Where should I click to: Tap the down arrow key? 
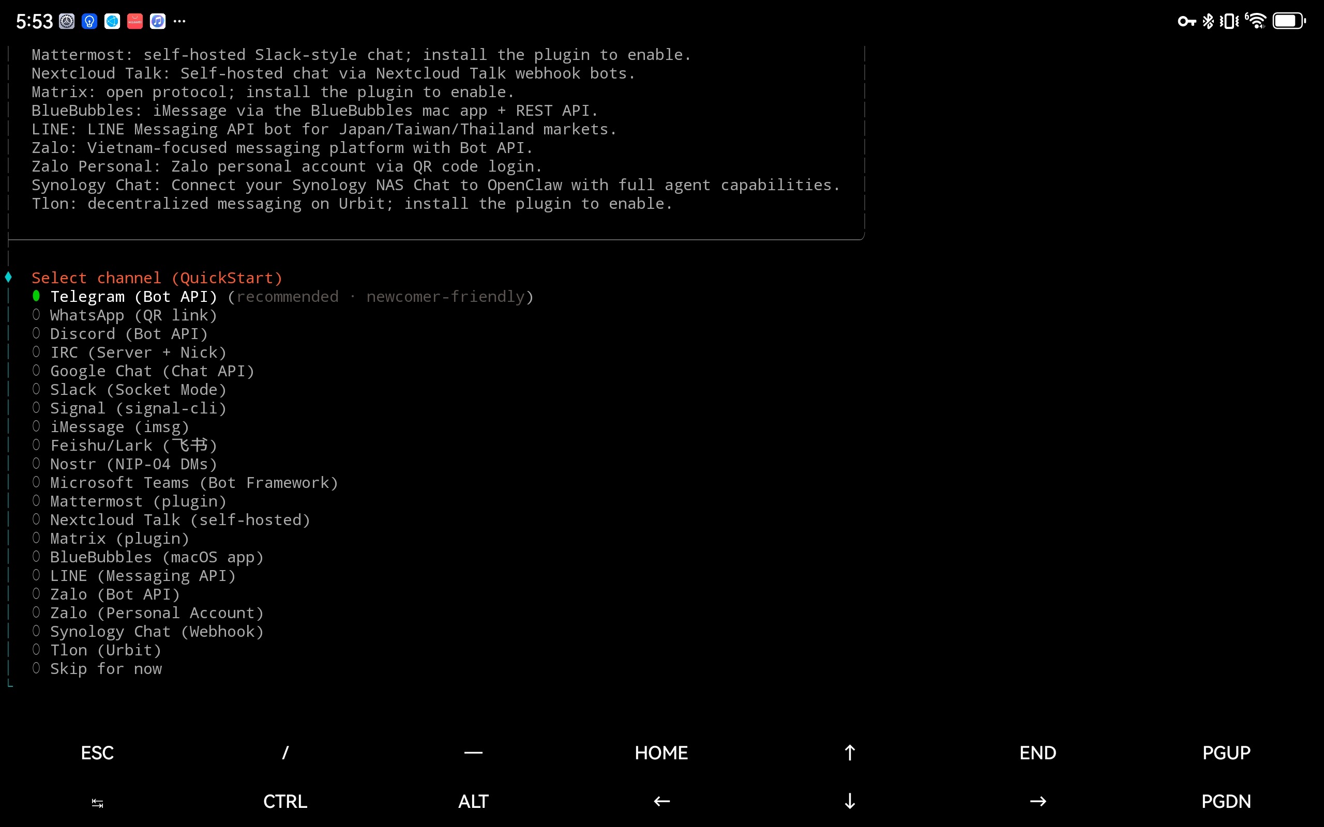tap(850, 801)
